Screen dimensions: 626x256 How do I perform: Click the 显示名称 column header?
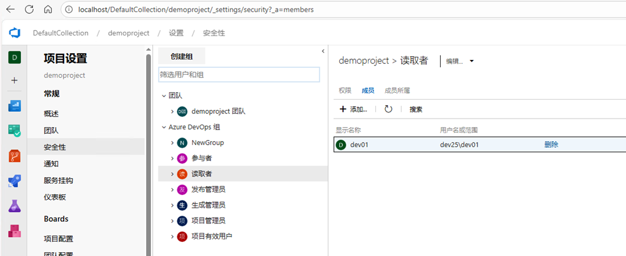pyautogui.click(x=348, y=130)
